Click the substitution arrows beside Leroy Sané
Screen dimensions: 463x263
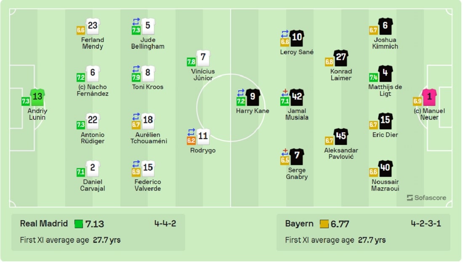pos(285,34)
